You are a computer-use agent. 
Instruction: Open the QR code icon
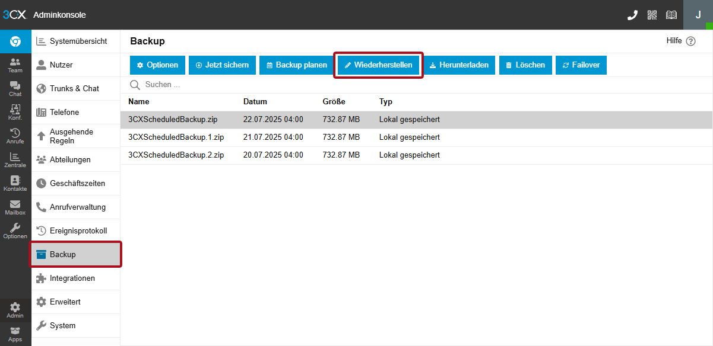point(652,15)
